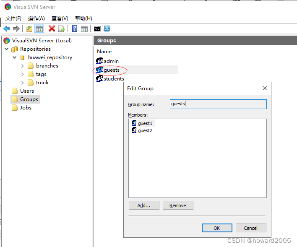This screenshot has width=297, height=247.
Task: Select member guest1 in the list
Action: (x=145, y=123)
